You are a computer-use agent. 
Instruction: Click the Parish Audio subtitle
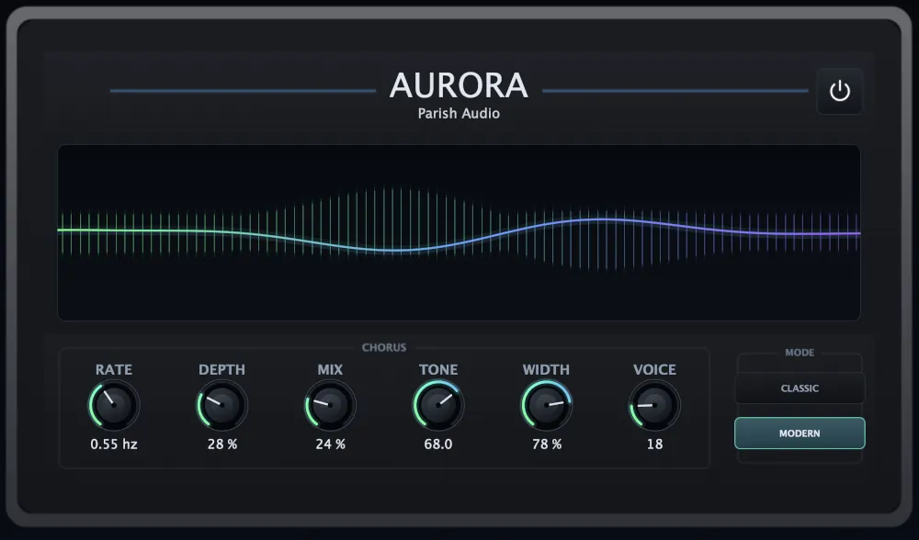[x=459, y=114]
